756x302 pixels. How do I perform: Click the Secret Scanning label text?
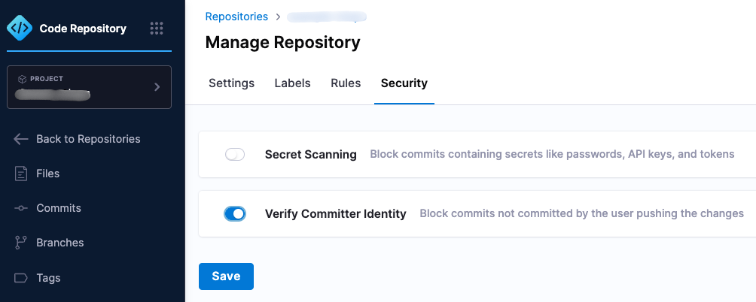click(310, 155)
